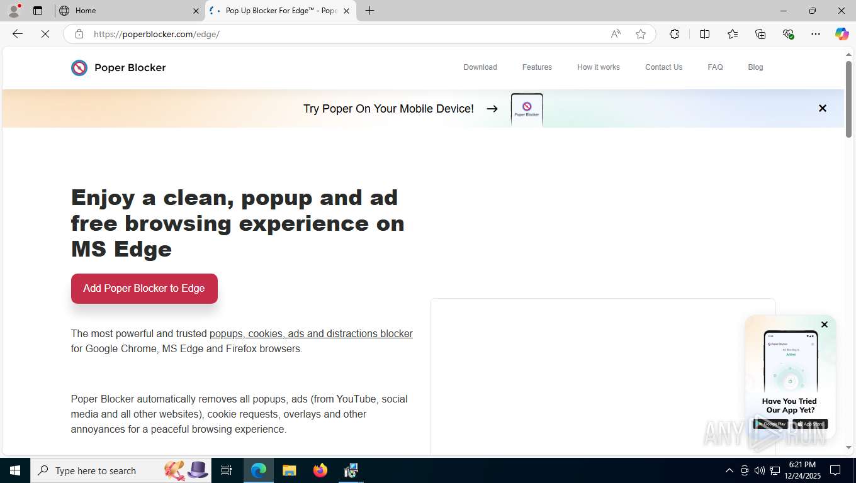Click the banner phone thumbnail
The height and width of the screenshot is (483, 856).
point(527,109)
